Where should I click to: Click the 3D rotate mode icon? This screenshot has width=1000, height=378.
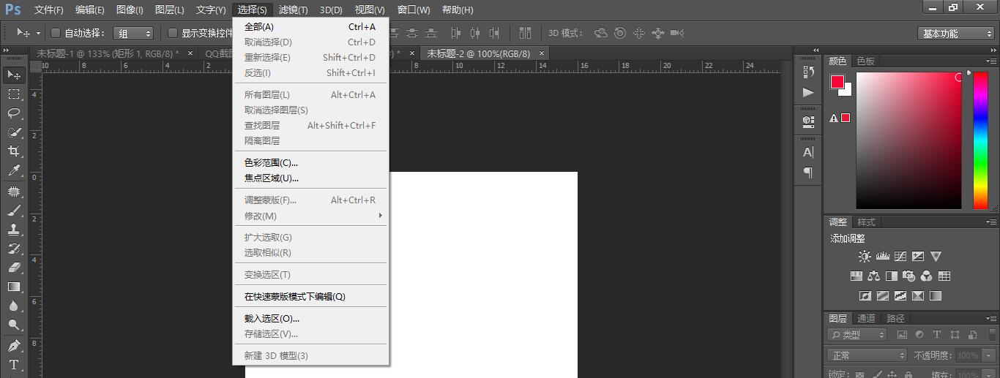click(601, 33)
